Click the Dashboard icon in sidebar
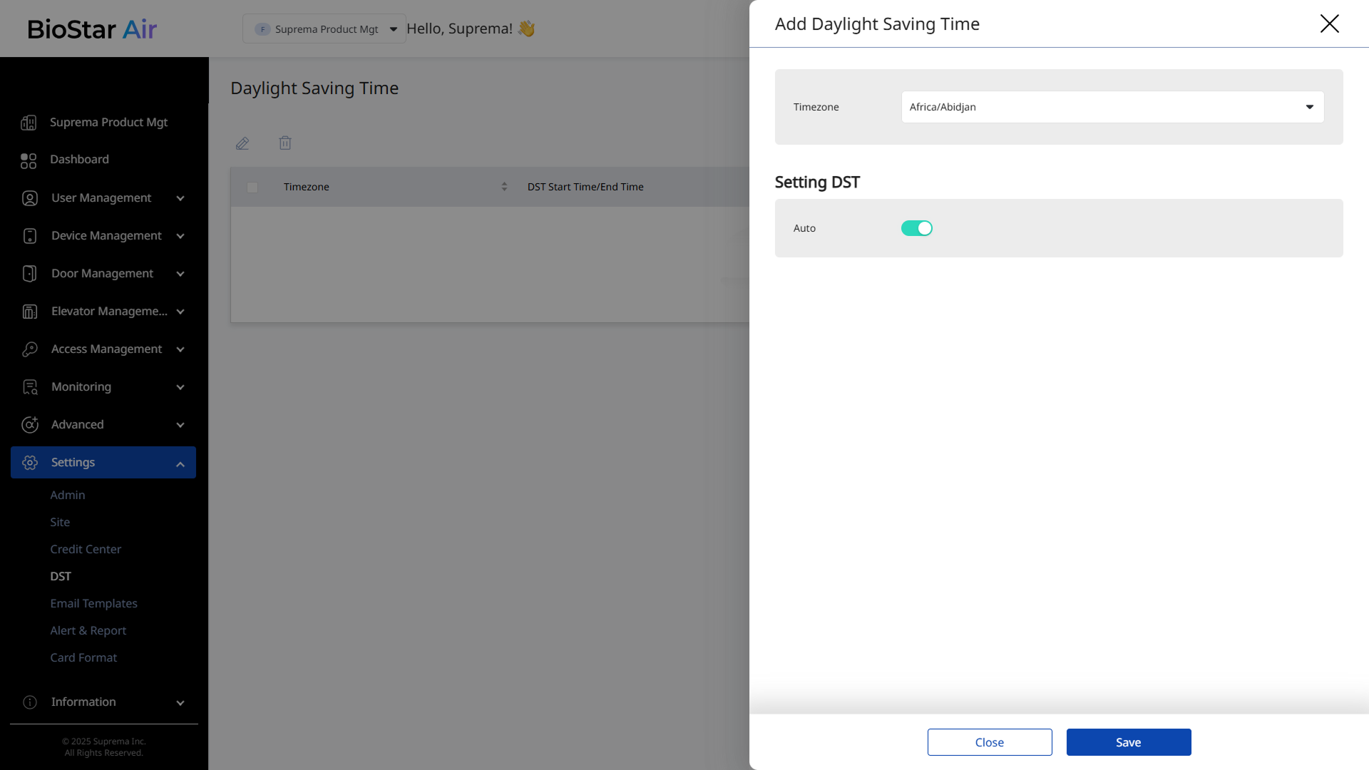The height and width of the screenshot is (770, 1369). pyautogui.click(x=29, y=160)
